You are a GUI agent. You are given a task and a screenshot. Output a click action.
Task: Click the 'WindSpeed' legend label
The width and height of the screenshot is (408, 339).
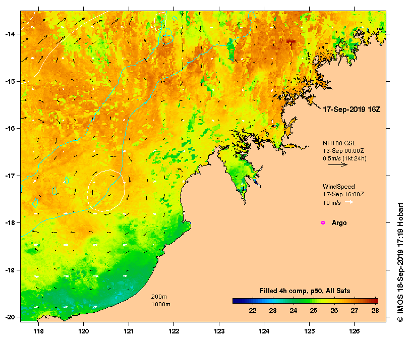339,187
